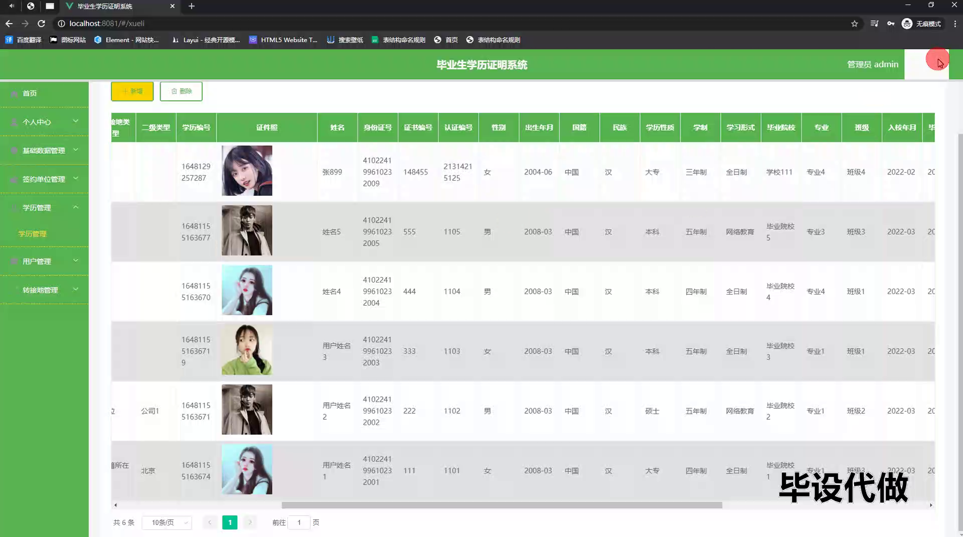Open the browser three-dot menu
Image resolution: width=963 pixels, height=537 pixels.
pos(955,24)
